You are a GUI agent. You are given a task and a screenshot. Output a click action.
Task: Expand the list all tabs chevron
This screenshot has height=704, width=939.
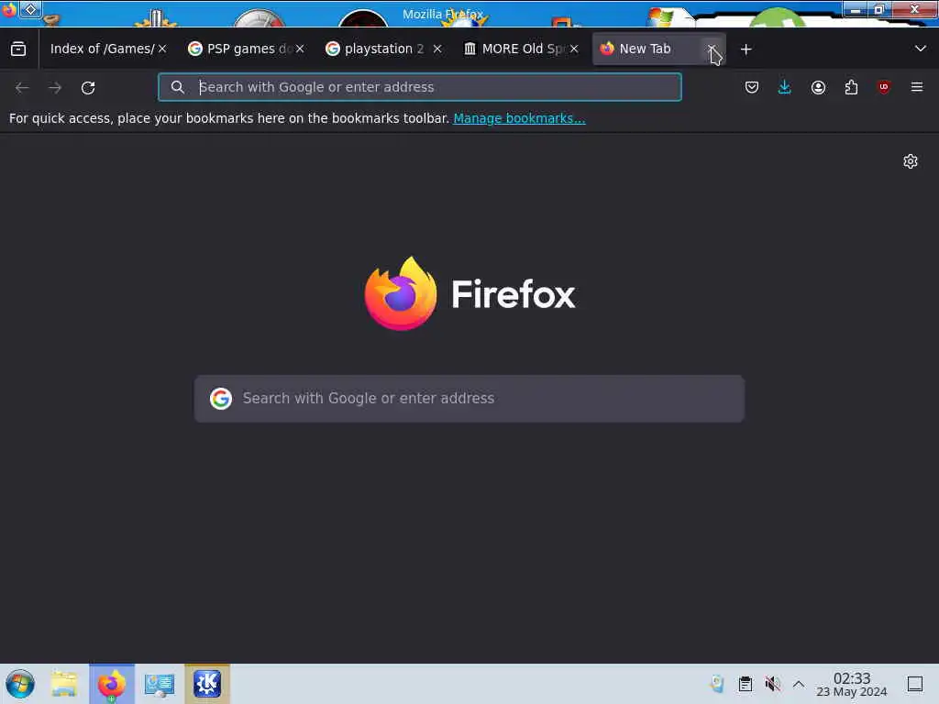921,49
